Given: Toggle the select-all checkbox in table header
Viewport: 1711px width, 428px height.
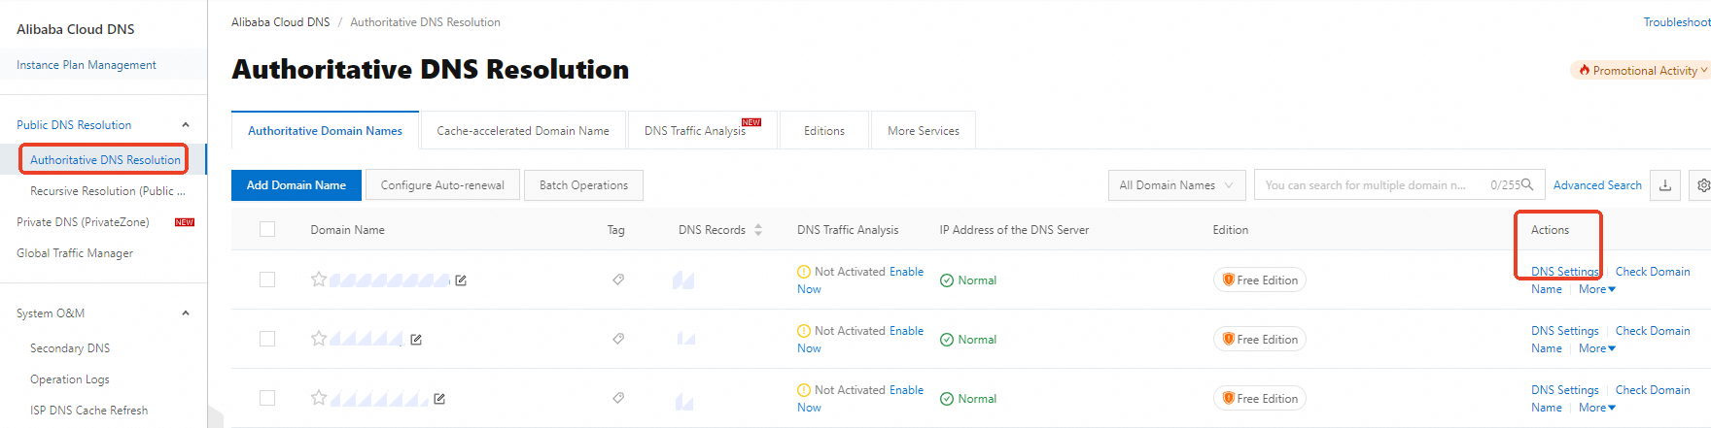Looking at the screenshot, I should pos(267,229).
